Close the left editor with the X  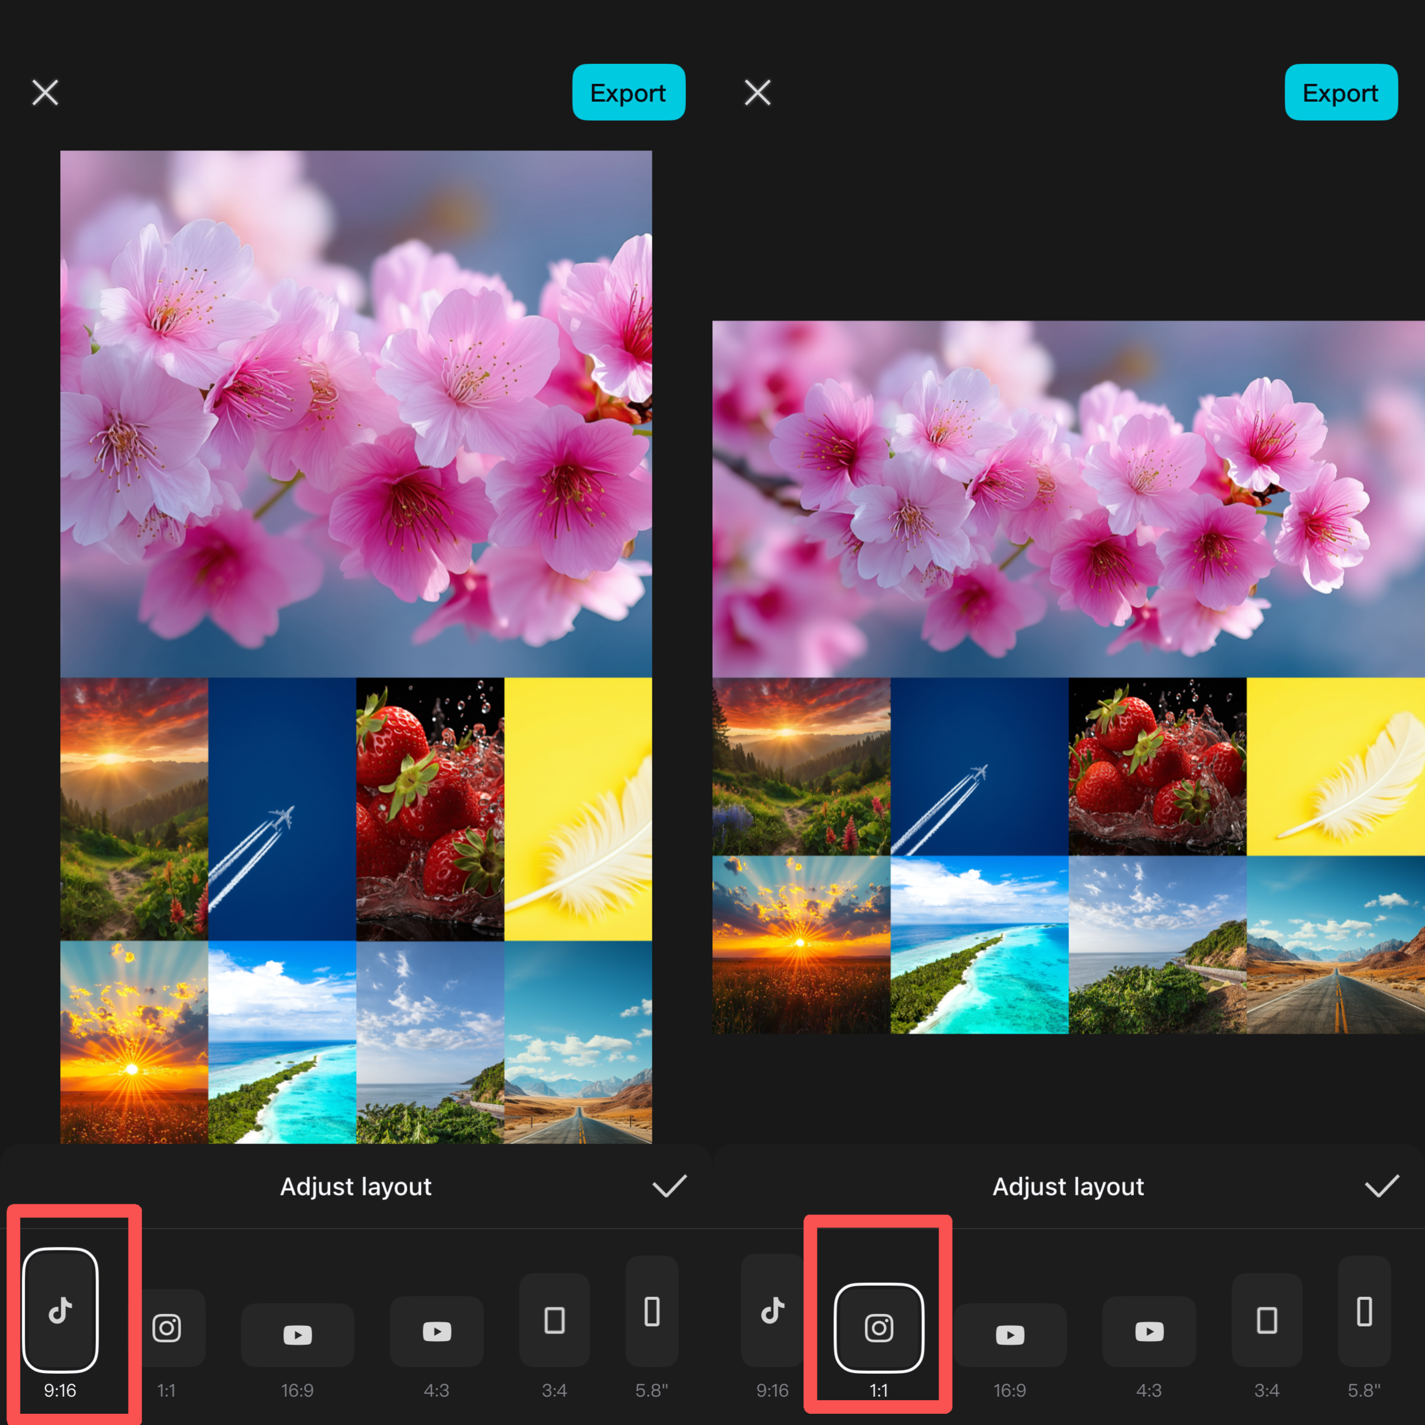[44, 91]
